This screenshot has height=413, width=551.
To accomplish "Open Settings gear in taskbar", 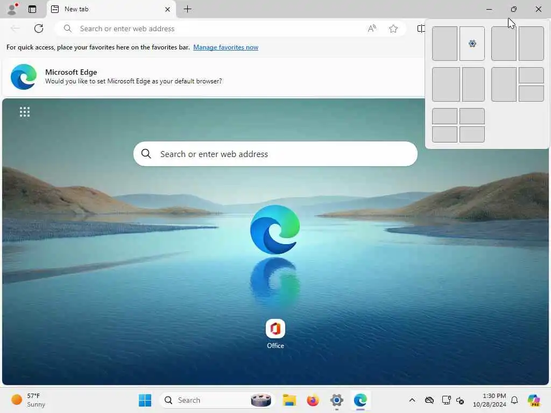I will coord(336,400).
